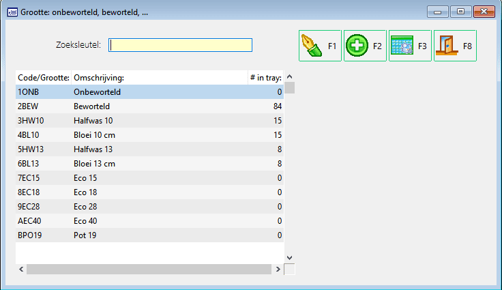Click the Halfwas 13 description

(x=93, y=149)
